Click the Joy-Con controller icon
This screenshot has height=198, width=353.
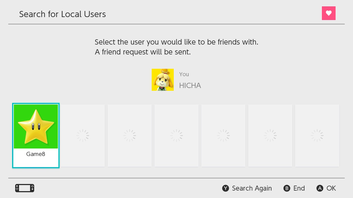[25, 188]
